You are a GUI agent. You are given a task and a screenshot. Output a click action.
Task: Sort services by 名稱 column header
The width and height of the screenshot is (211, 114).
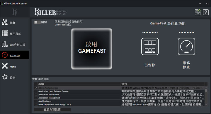79,84
